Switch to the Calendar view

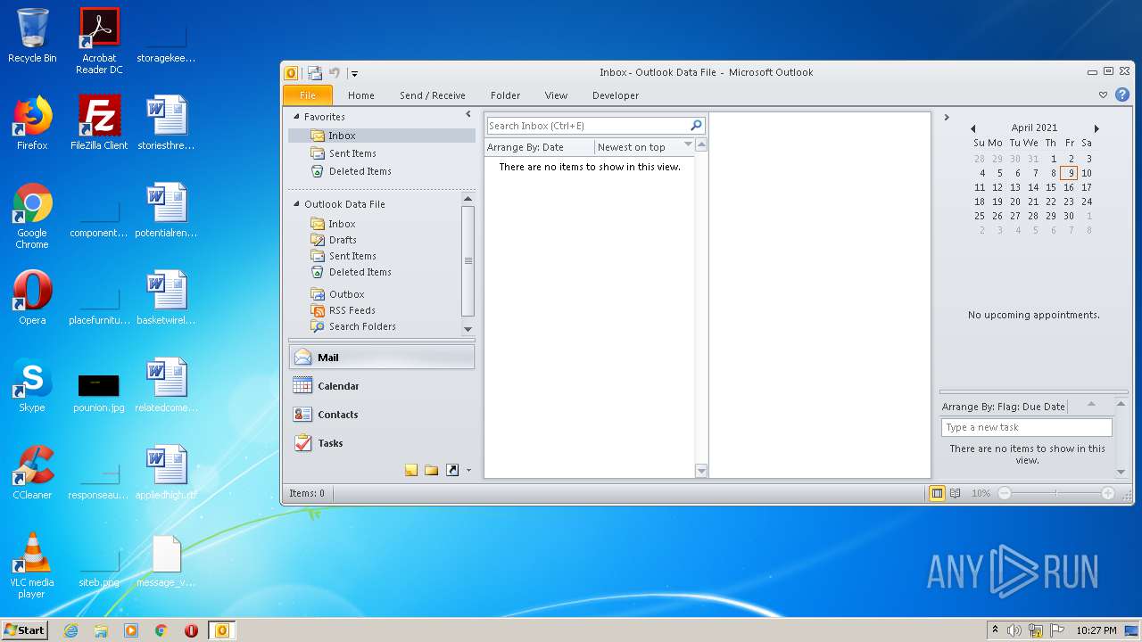381,386
